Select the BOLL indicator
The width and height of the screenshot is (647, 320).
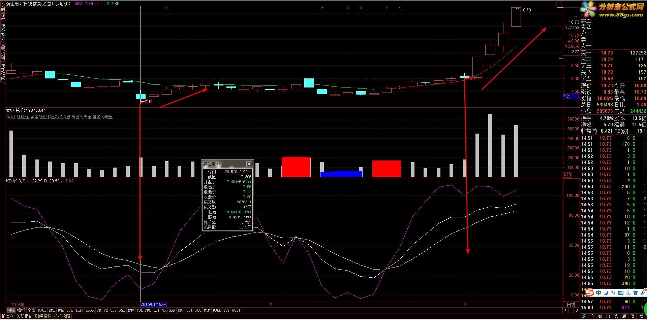pyautogui.click(x=217, y=310)
